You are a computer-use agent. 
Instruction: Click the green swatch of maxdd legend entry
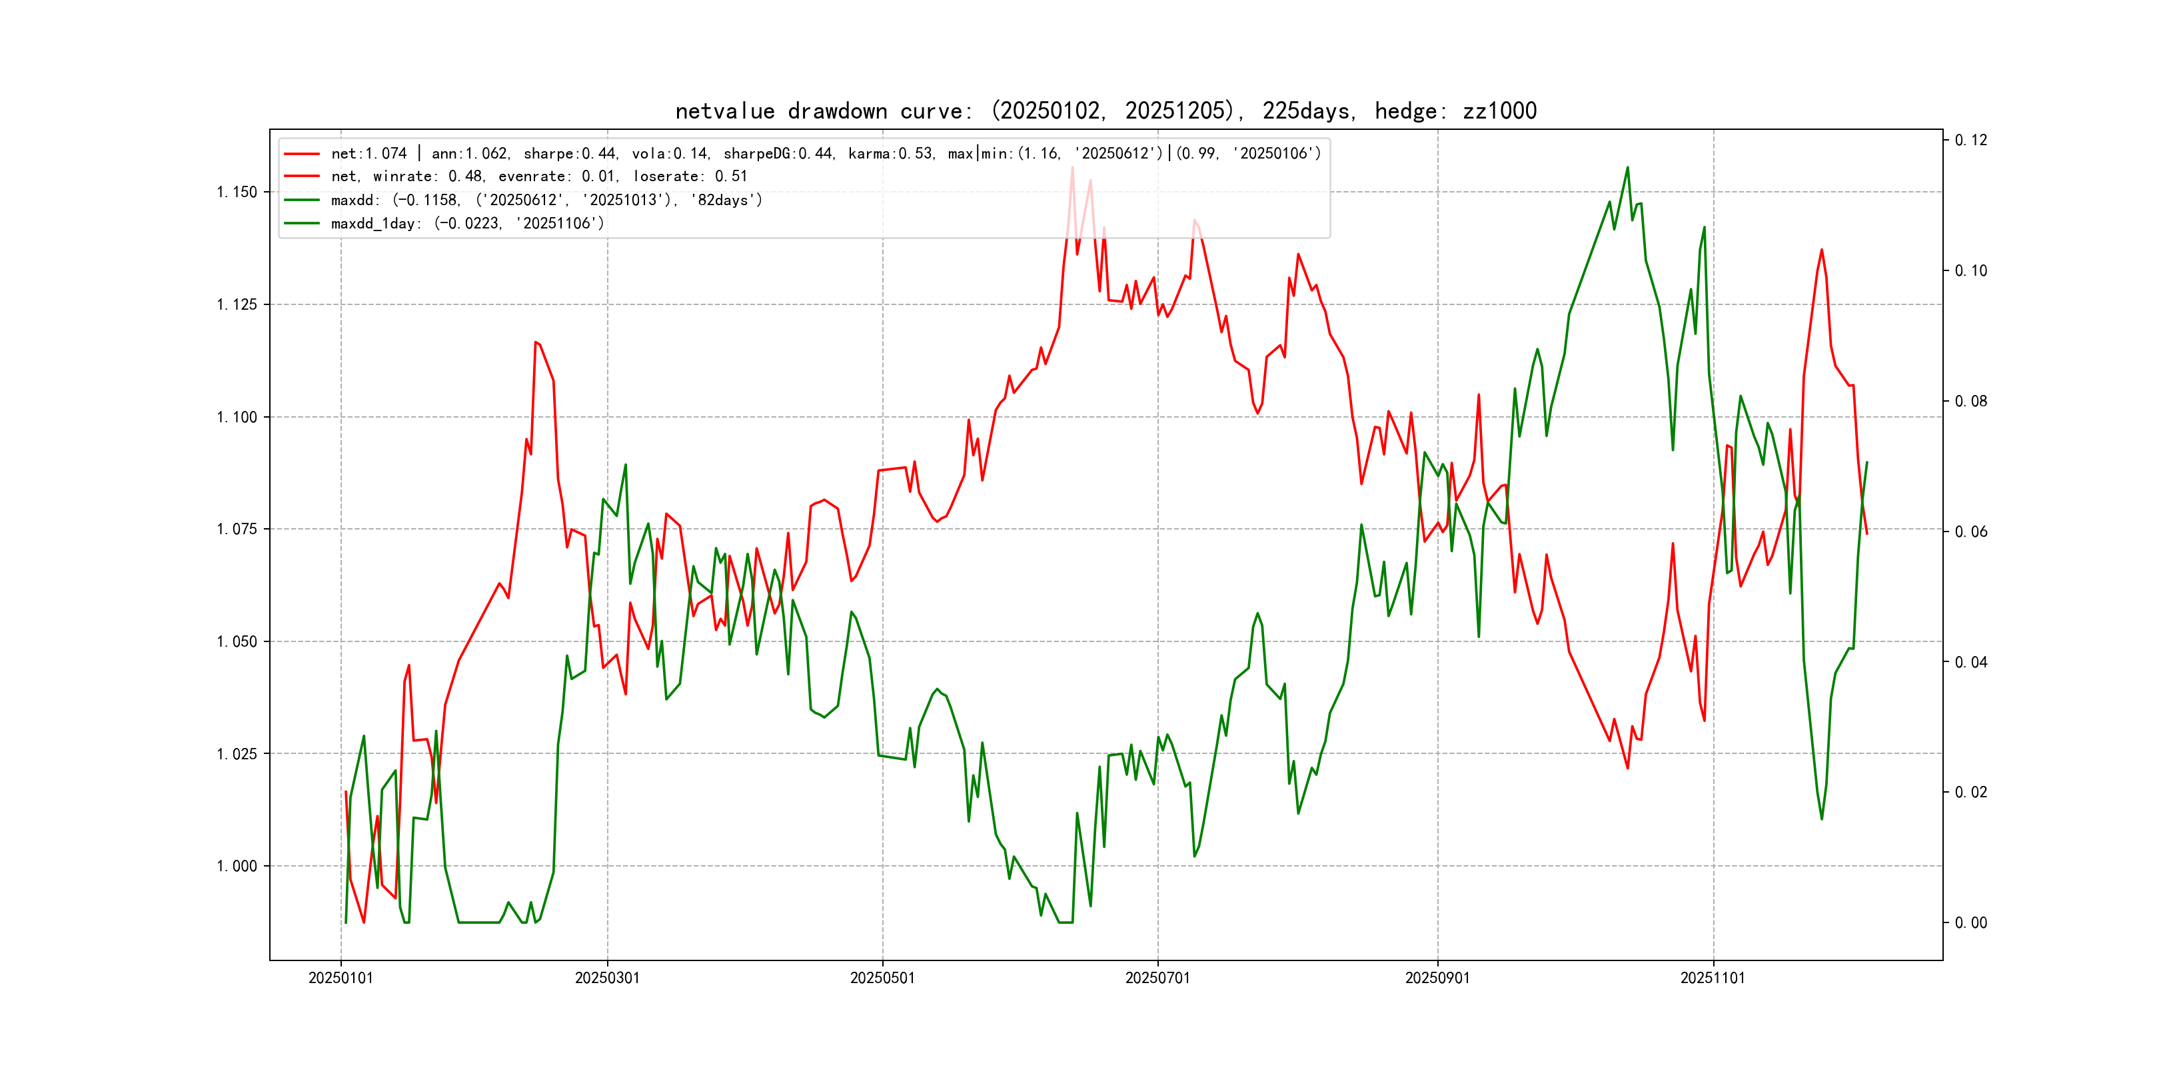click(x=302, y=200)
